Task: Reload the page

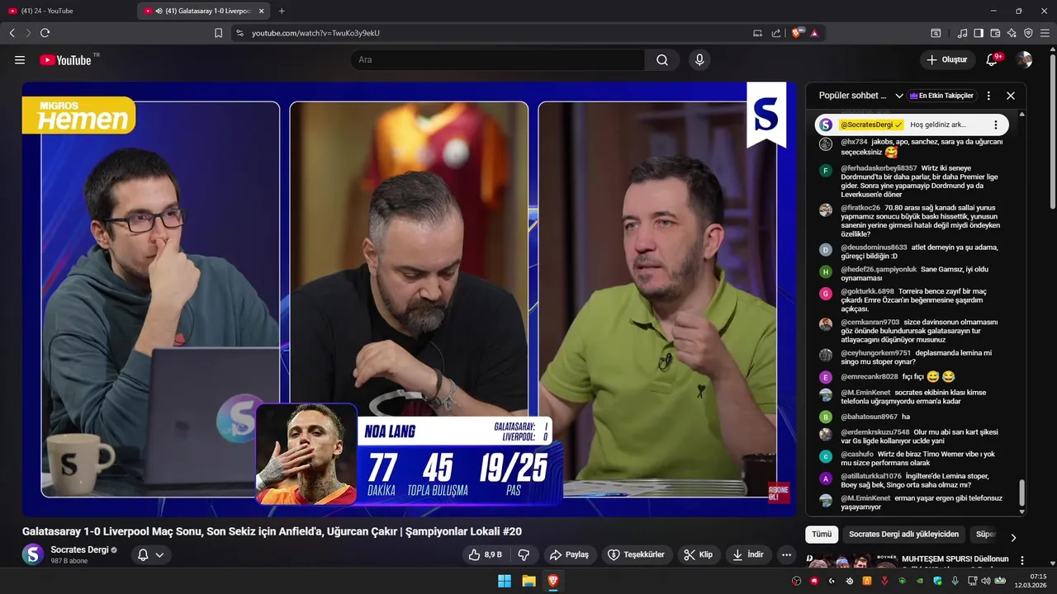Action: tap(45, 33)
